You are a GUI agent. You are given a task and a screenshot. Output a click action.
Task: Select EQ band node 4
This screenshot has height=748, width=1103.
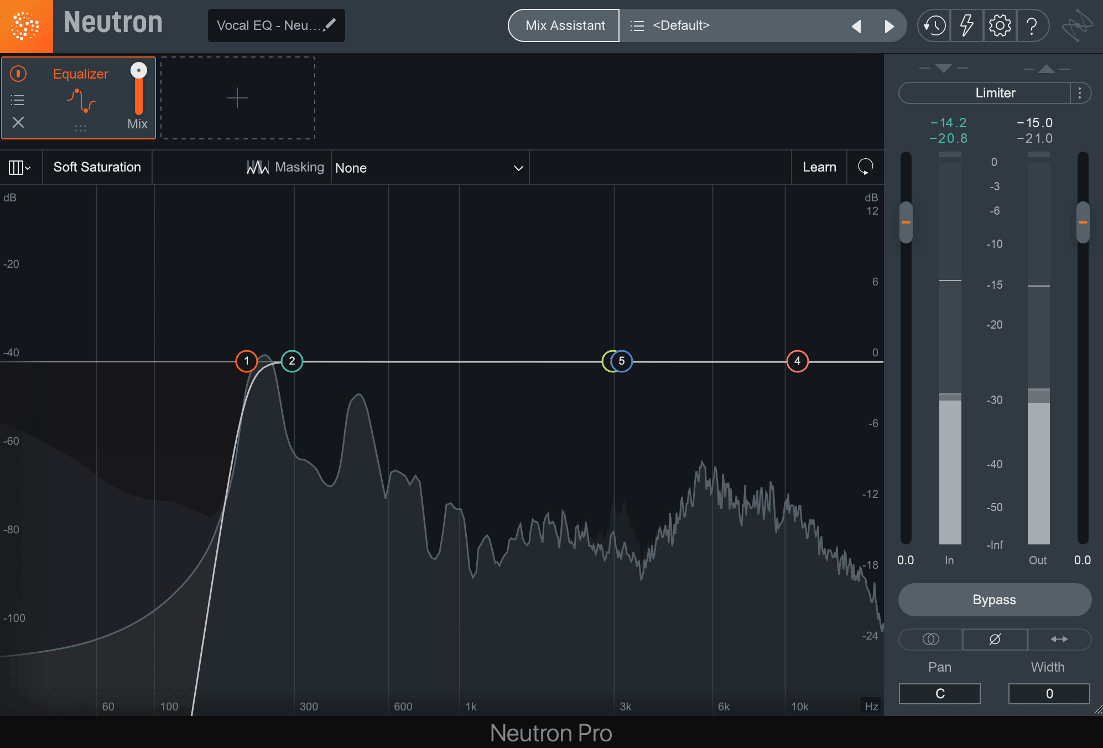pos(797,361)
